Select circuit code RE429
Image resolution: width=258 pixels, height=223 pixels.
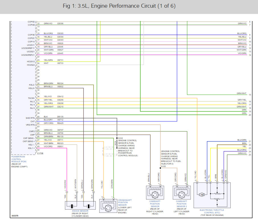[x=60, y=123]
